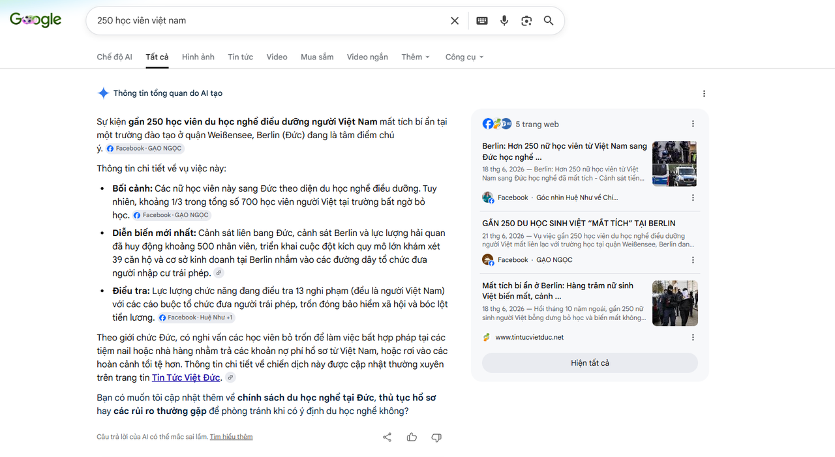Viewport: 835px width, 457px height.
Task: Open Facebook Huệ Như +1 source chip
Action: [x=196, y=317]
